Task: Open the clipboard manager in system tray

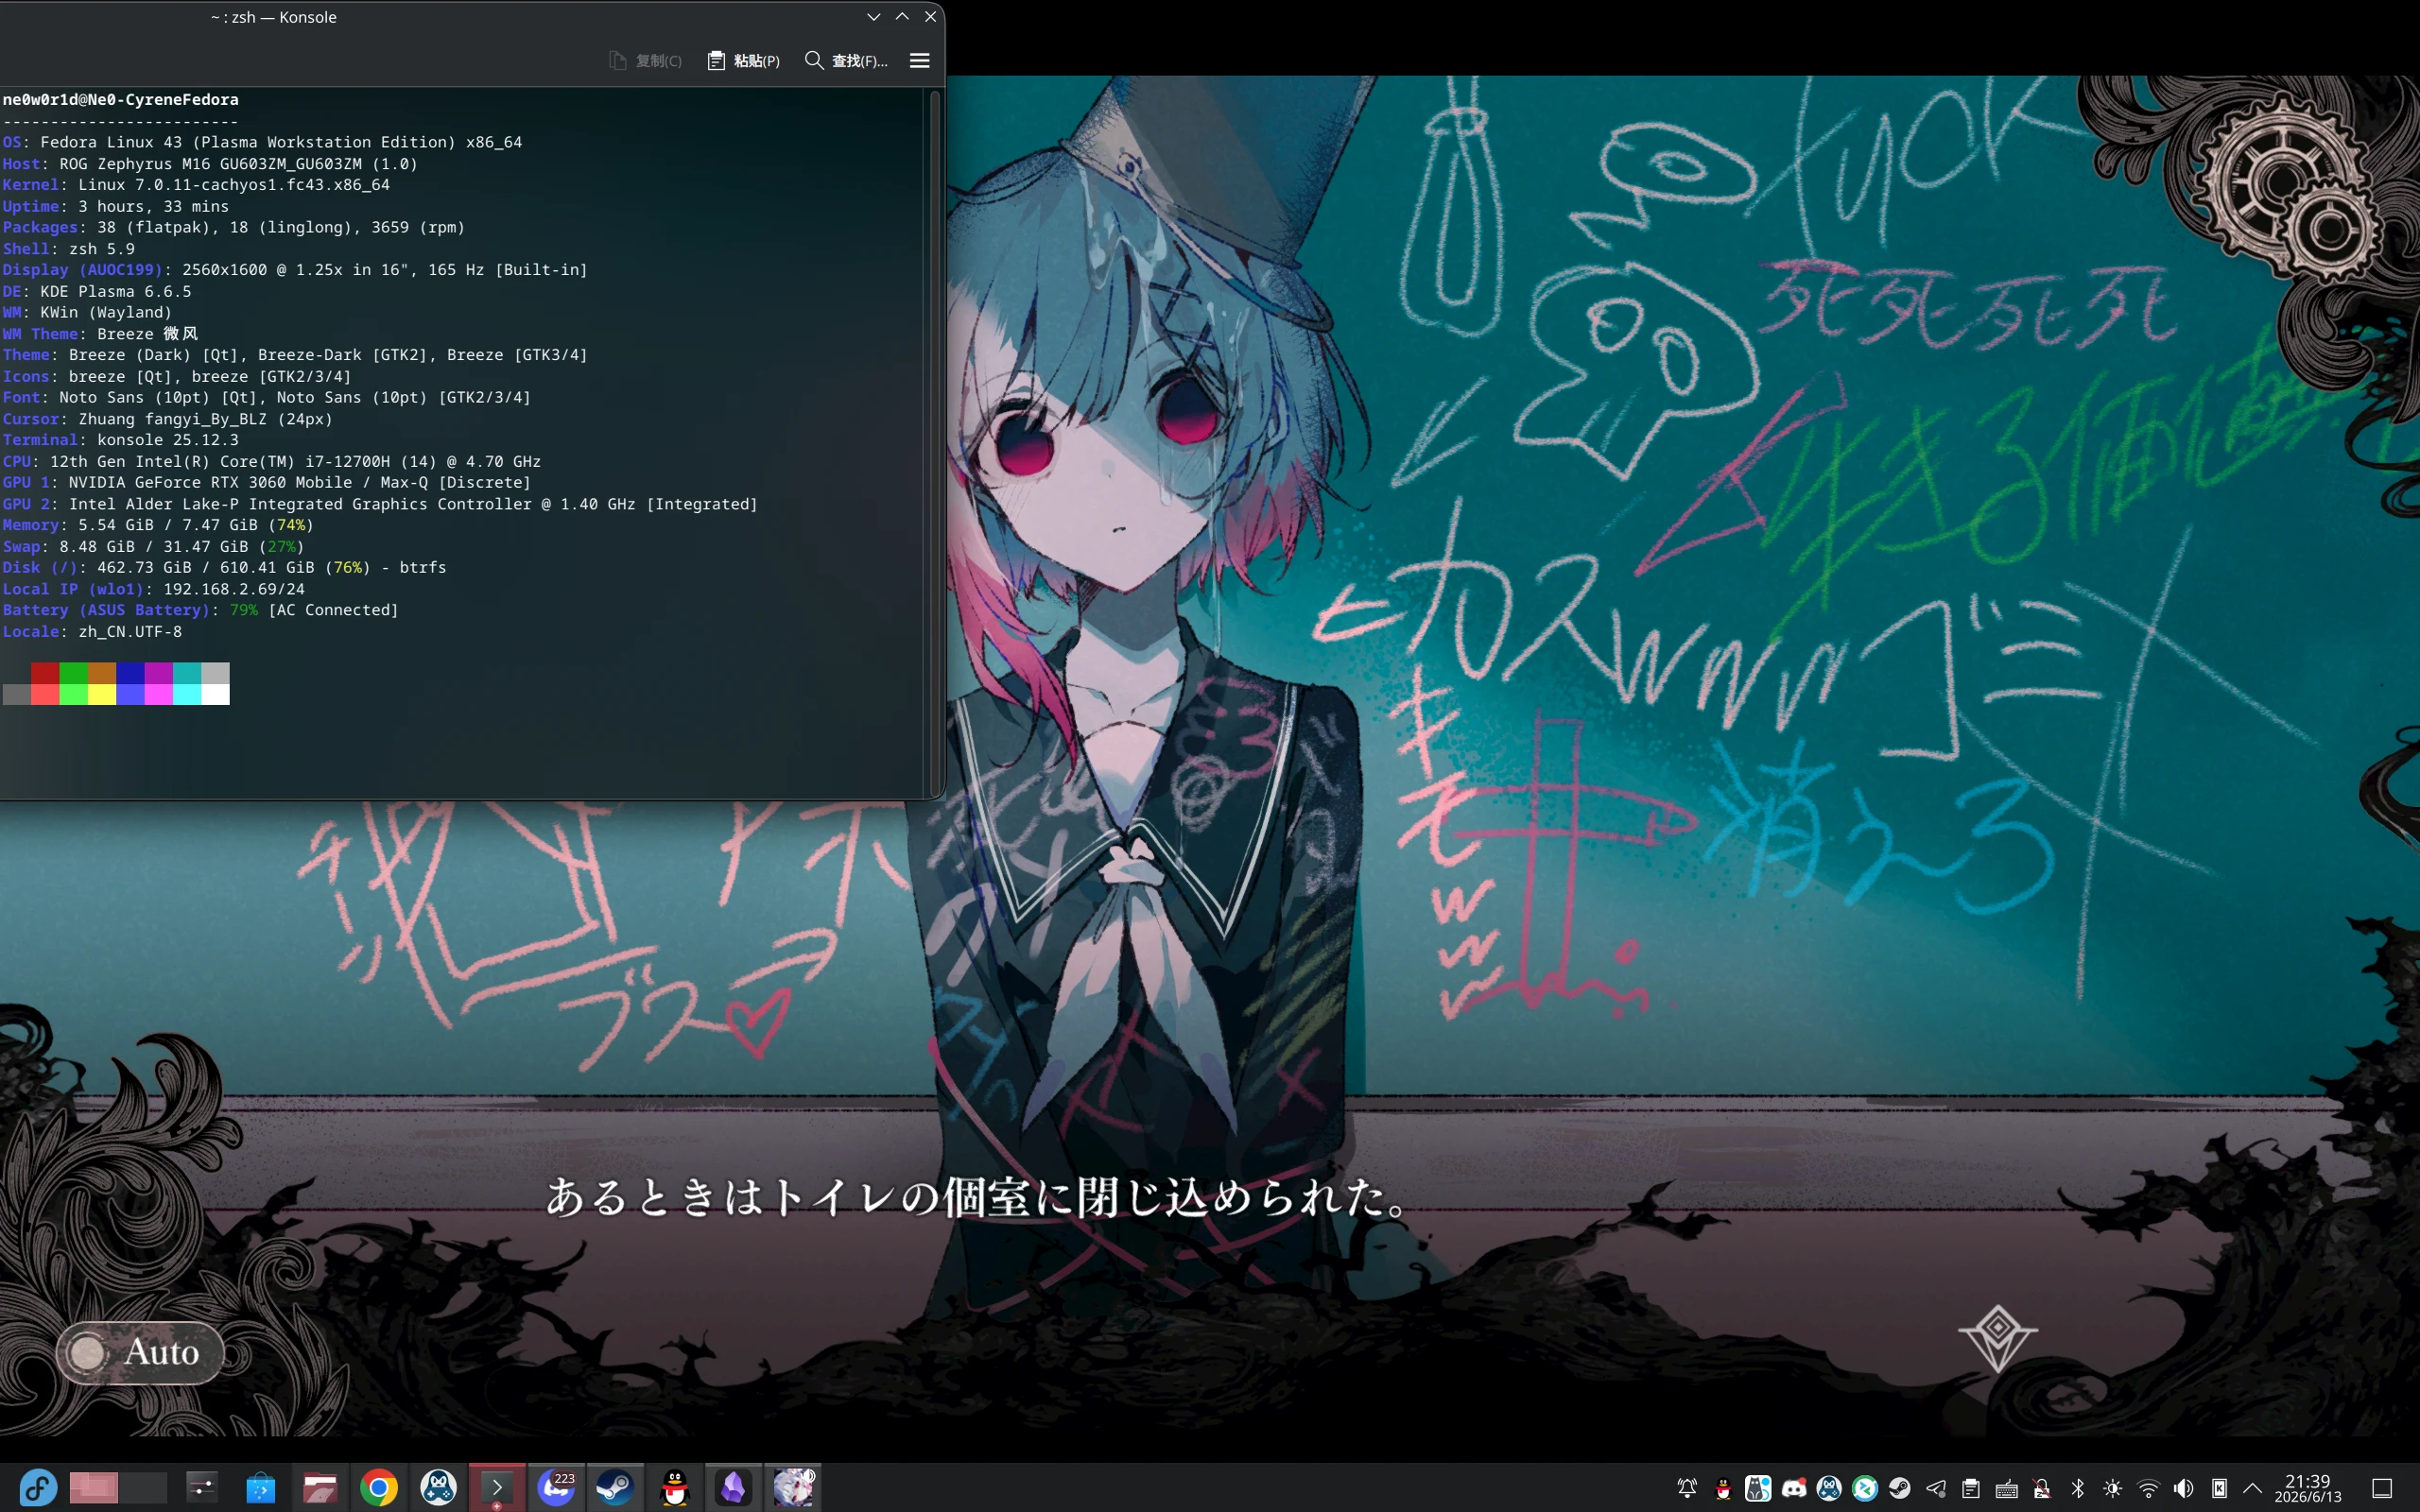Action: [1971, 1488]
